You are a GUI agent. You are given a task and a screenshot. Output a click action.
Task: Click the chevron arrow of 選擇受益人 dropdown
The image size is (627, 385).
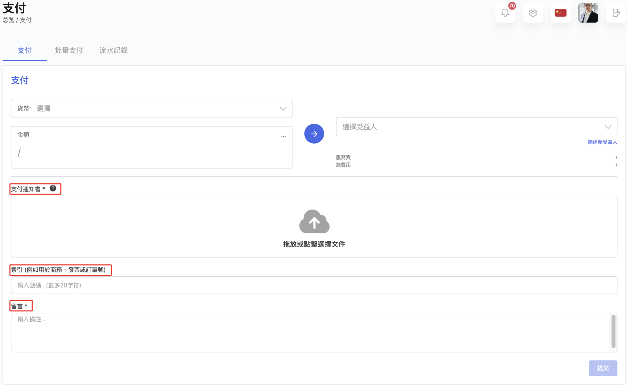(x=608, y=127)
